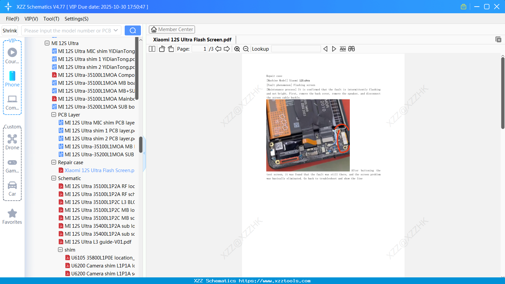The width and height of the screenshot is (505, 284).
Task: Switch to Xiaomi 12S Ultra Flash Screen.pdf tab
Action: (192, 40)
